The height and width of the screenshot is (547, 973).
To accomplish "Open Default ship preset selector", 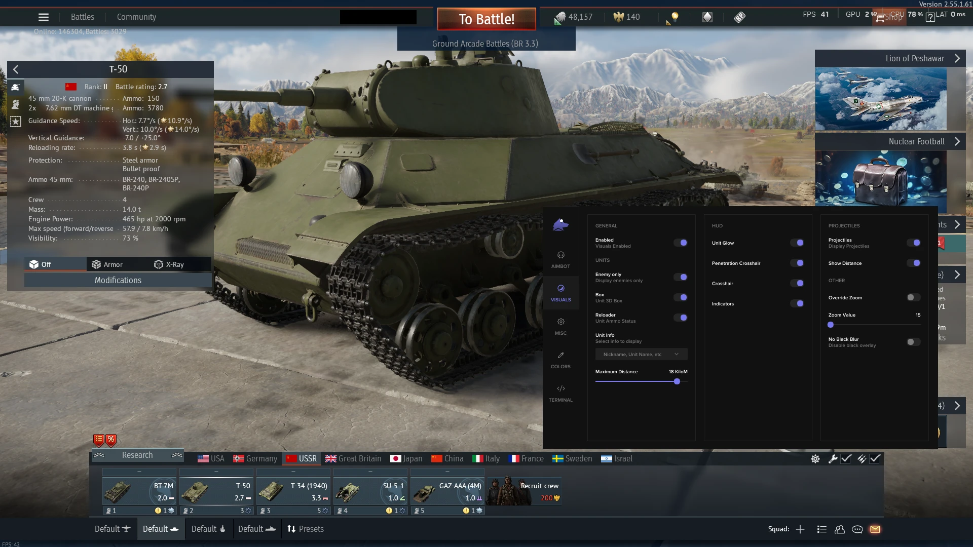I will click(x=257, y=529).
